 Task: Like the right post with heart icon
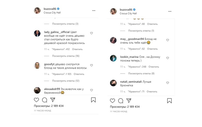pyautogui.click(x=113, y=101)
